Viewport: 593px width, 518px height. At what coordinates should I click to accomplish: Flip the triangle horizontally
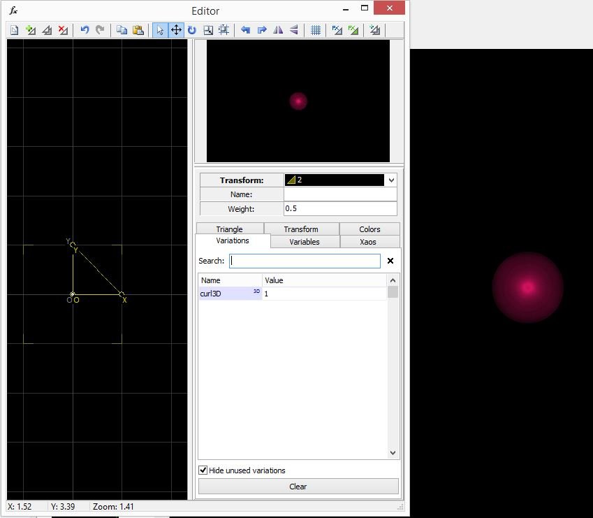click(278, 30)
